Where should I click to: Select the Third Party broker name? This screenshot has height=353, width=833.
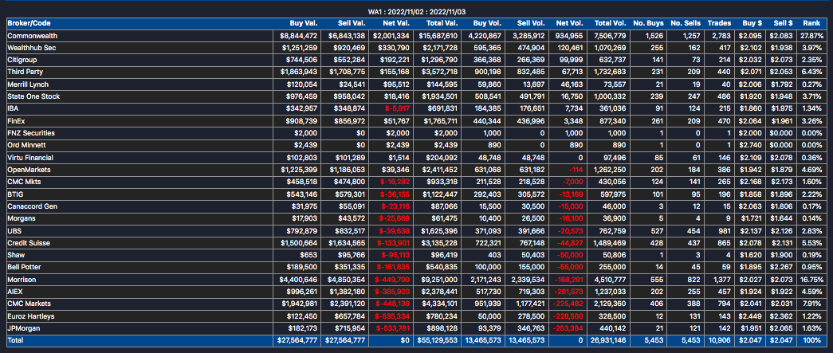point(25,73)
